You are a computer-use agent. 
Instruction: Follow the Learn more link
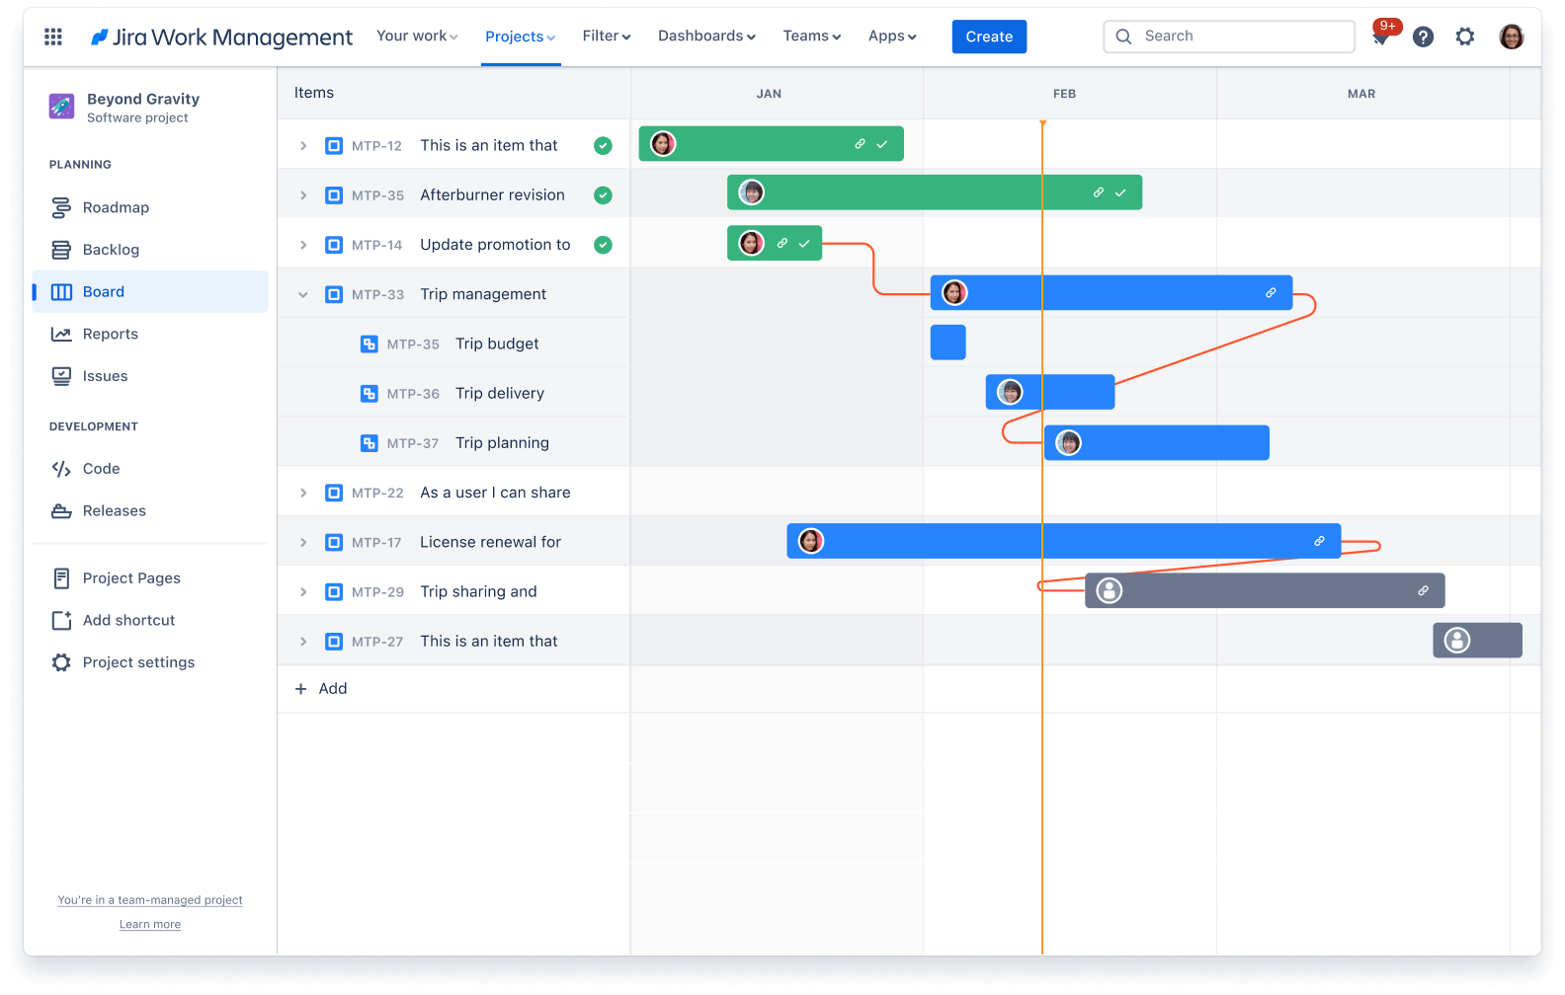(x=150, y=925)
